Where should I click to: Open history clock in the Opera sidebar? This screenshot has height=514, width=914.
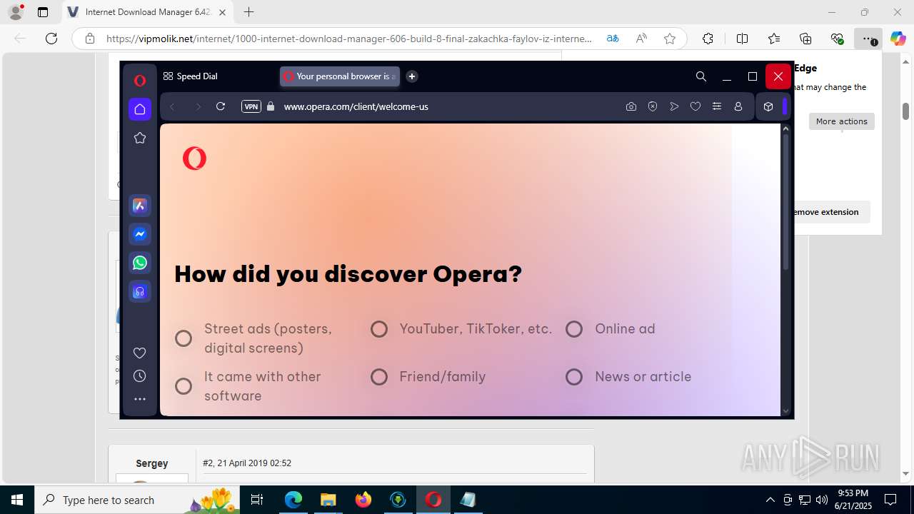click(x=140, y=376)
